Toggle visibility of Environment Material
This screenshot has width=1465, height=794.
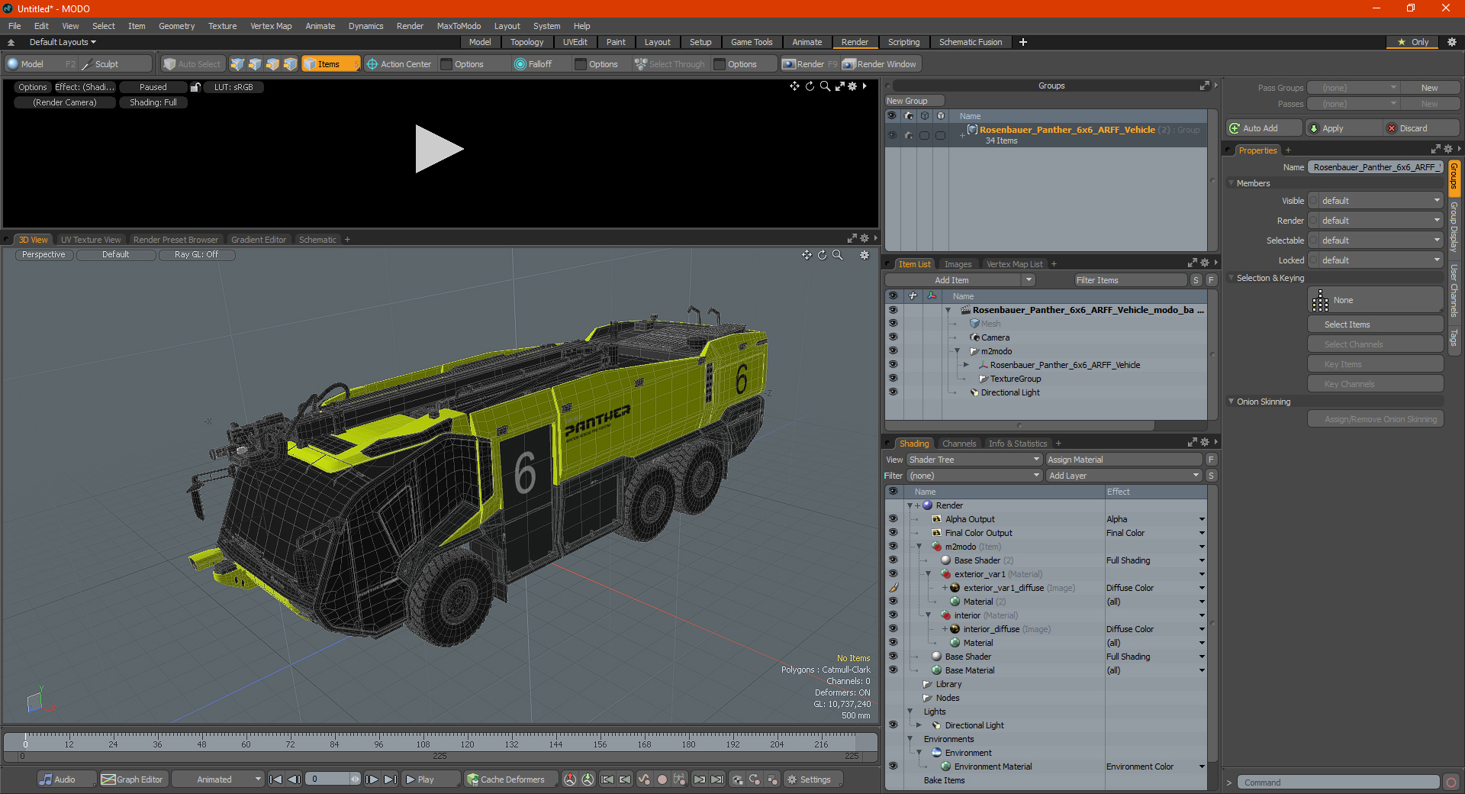tap(893, 767)
